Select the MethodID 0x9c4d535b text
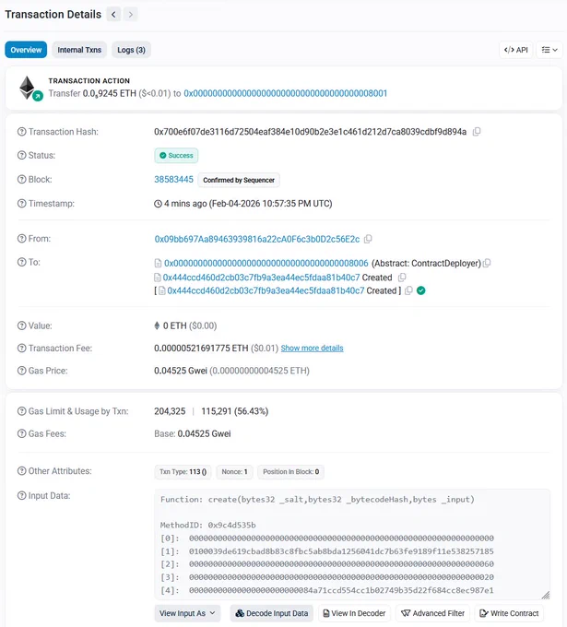567x627 pixels. coord(208,525)
